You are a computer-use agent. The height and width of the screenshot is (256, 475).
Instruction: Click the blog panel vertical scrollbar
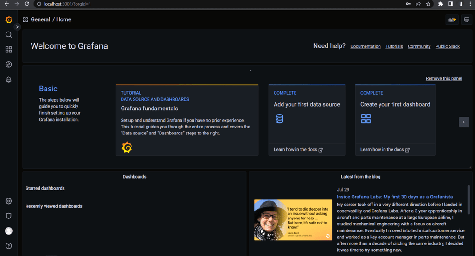469,200
